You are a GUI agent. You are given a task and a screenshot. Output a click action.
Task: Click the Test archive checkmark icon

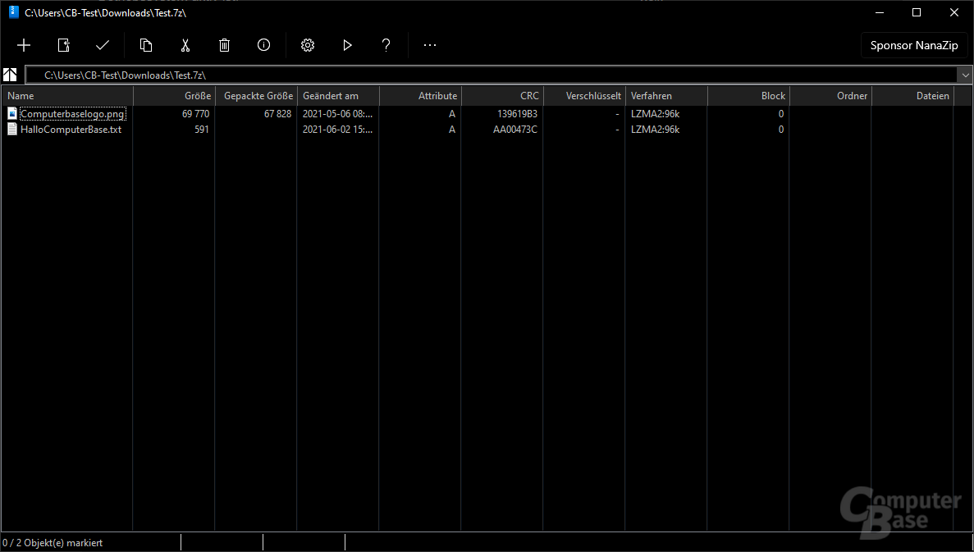pos(103,45)
